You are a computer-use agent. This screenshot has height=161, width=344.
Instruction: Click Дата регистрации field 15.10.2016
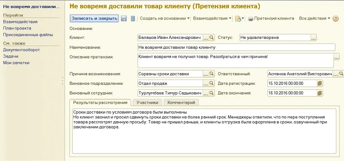click(x=292, y=83)
